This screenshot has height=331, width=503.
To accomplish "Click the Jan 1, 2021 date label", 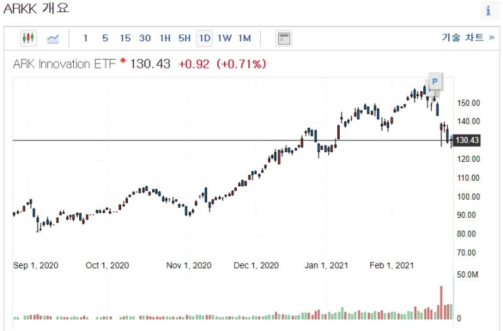I will pyautogui.click(x=326, y=265).
